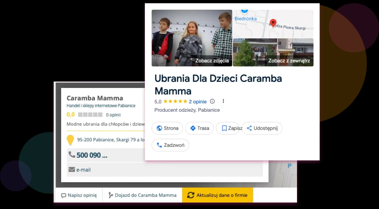This screenshot has width=379, height=209.
Task: Click the red map pin marker
Action: [273, 23]
